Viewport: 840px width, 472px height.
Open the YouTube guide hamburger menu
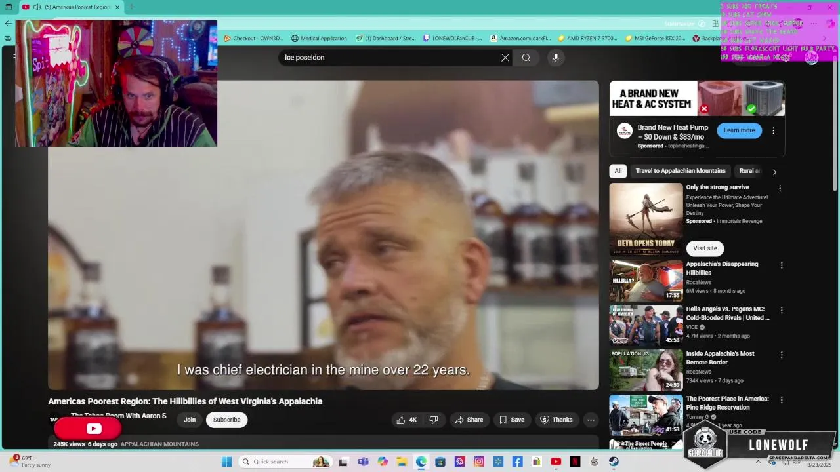[x=13, y=58]
